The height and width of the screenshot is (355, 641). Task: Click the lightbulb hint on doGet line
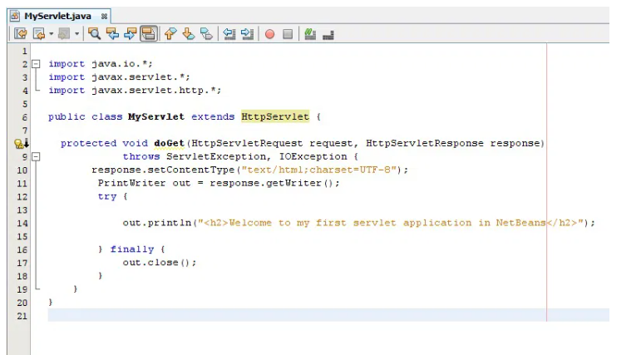20,144
